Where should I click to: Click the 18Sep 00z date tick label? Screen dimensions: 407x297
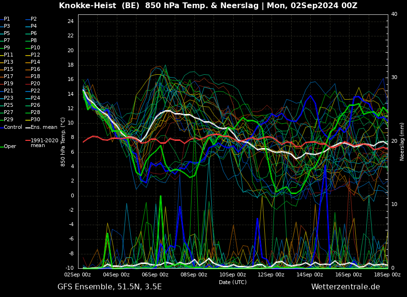387,274
